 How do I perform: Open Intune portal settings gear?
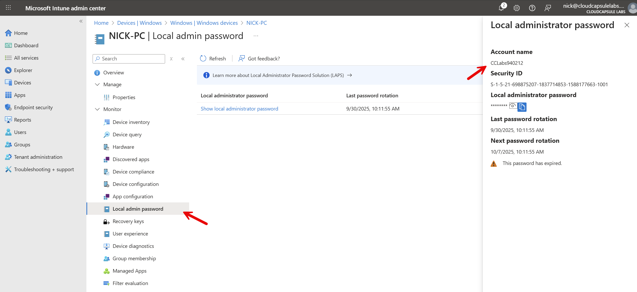pos(517,8)
